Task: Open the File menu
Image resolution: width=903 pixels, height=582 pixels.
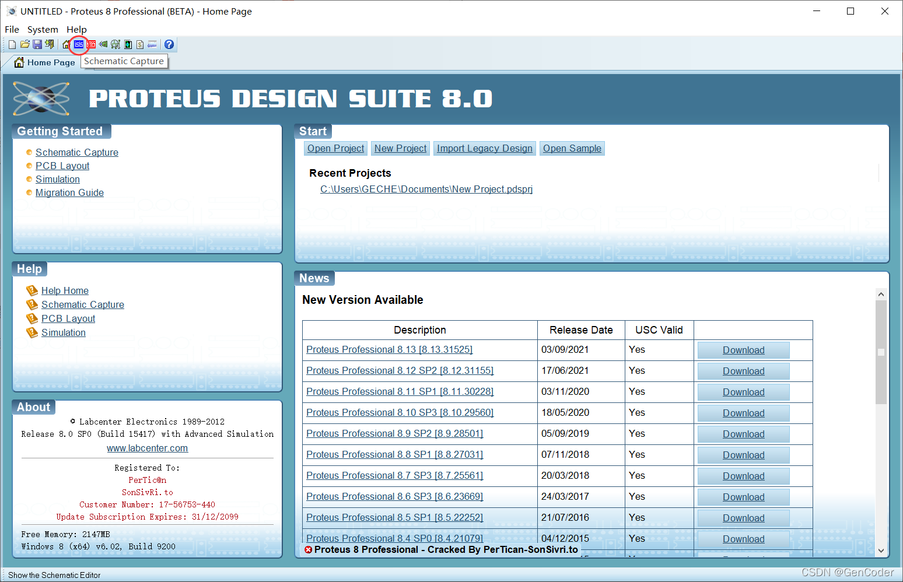Action: tap(12, 29)
